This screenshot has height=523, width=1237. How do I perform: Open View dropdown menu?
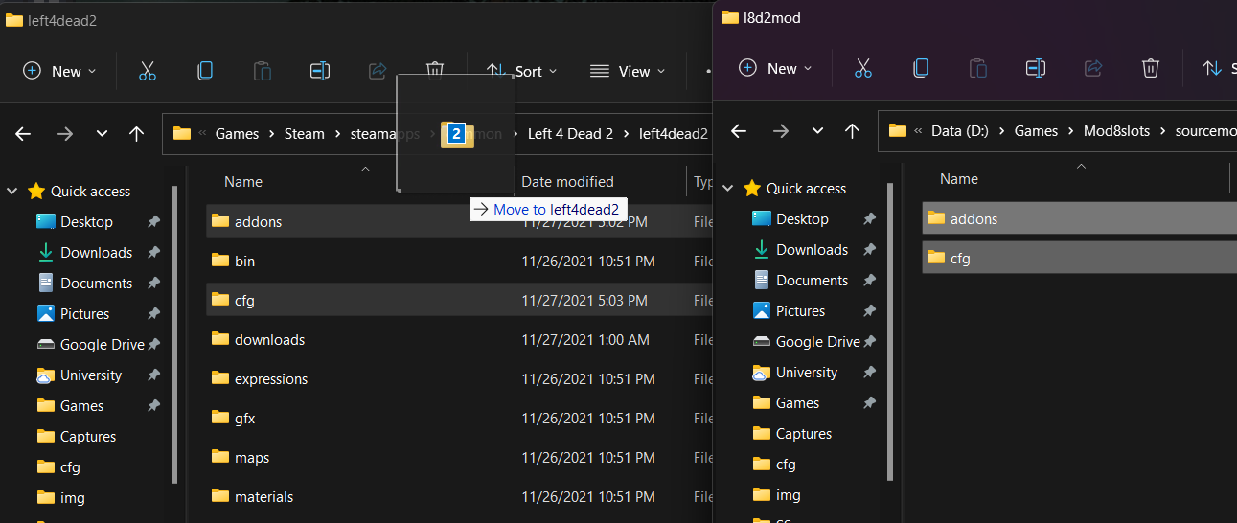(x=627, y=71)
